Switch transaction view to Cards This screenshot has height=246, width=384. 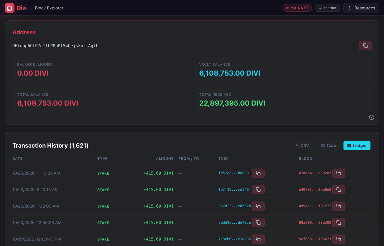coord(330,145)
